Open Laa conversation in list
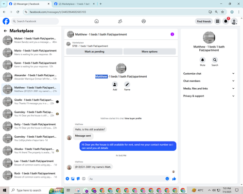 (31, 163)
